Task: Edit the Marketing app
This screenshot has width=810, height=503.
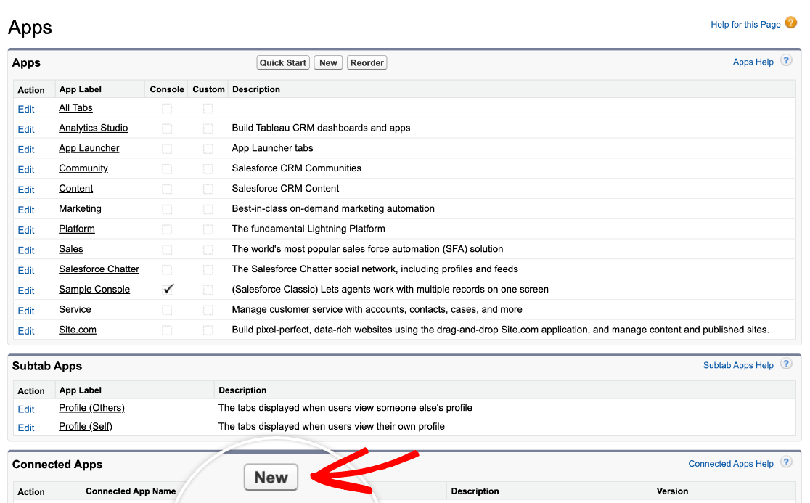Action: [26, 210]
